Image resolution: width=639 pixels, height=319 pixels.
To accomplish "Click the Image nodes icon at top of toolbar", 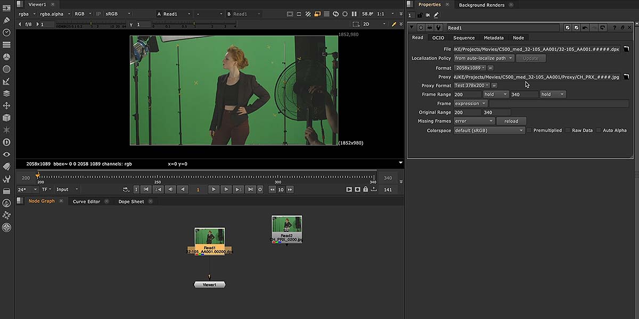I will tap(7, 8).
